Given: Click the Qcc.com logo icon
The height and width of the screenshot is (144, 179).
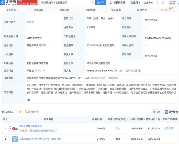Looking at the screenshot, I should pos(3,3).
